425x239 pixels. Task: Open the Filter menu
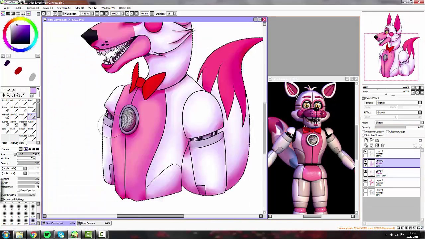coord(79,8)
